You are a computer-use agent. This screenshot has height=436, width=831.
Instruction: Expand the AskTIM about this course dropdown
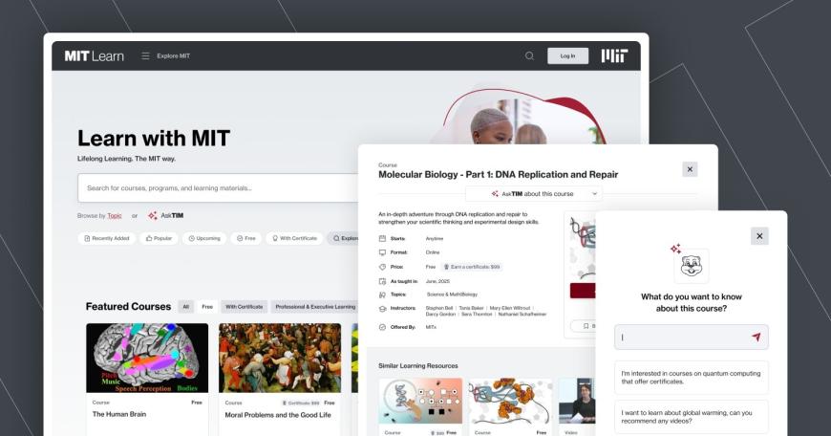point(533,193)
